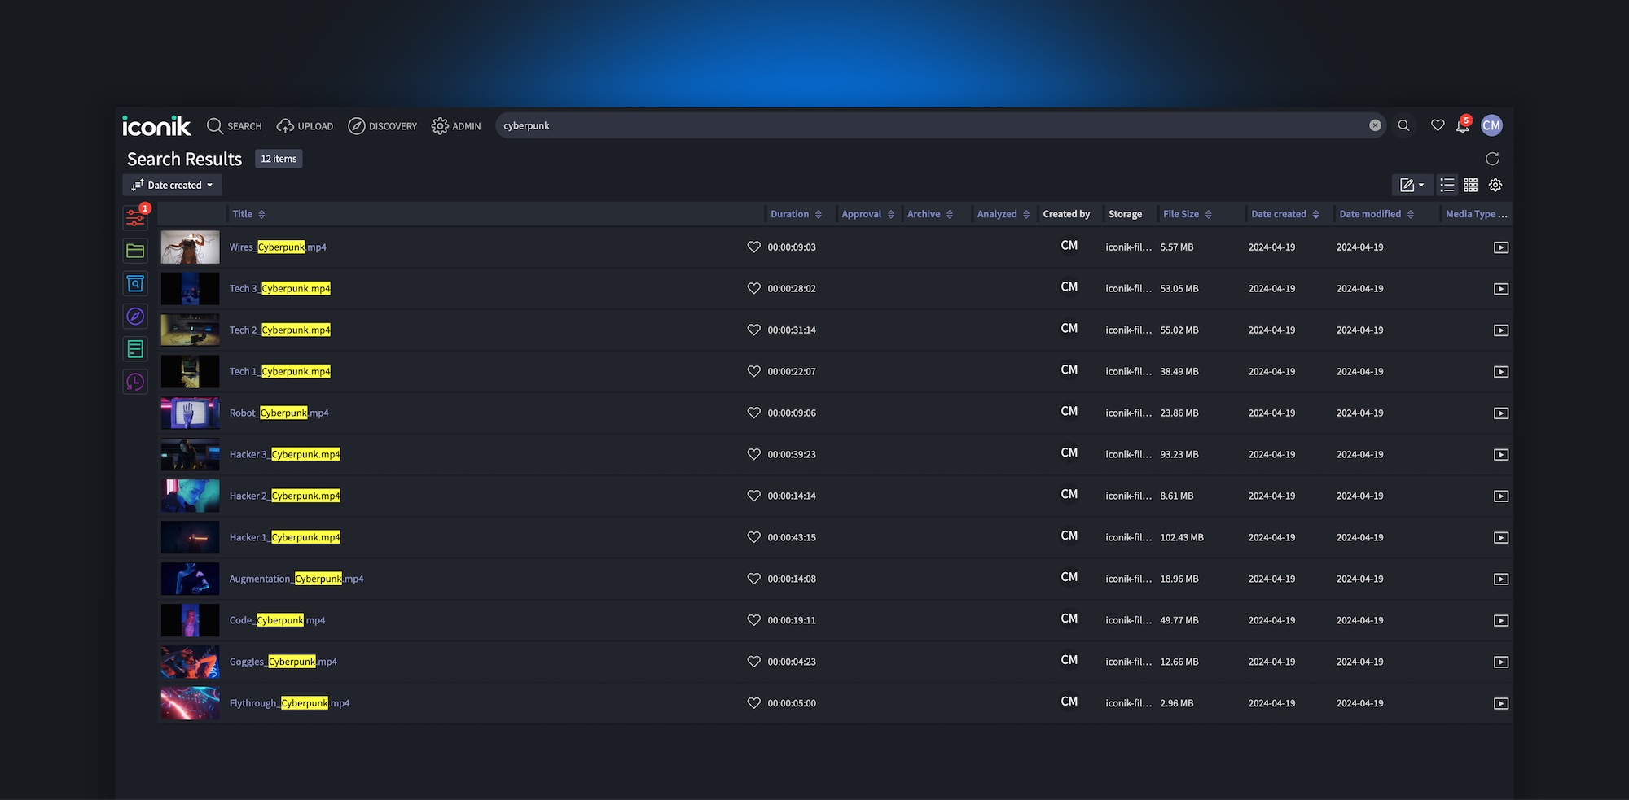The height and width of the screenshot is (800, 1629).
Task: Favorite the Hacker 1_Cyberpunk.mp4 asset
Action: (x=753, y=537)
